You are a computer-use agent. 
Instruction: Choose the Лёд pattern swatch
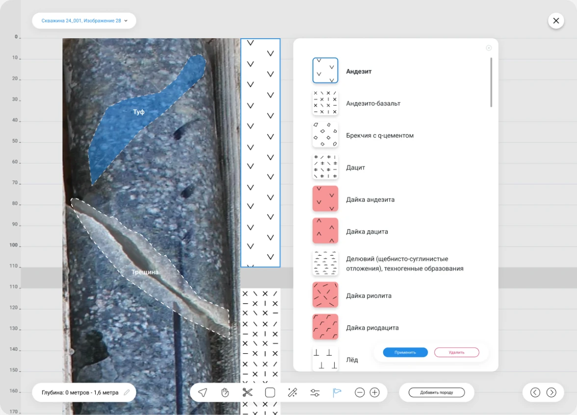coord(325,359)
